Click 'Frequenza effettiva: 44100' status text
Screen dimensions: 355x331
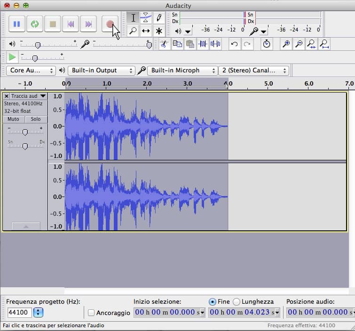click(x=301, y=325)
